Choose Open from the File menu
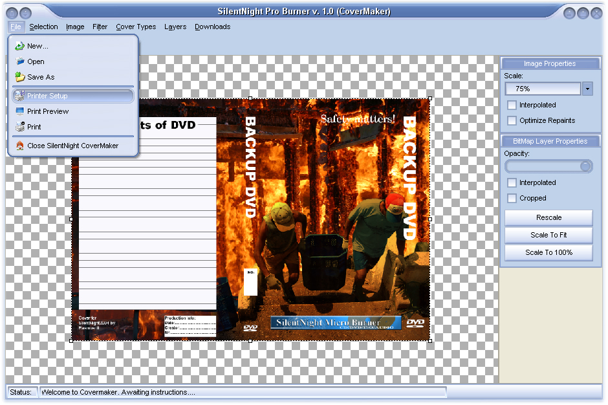Viewport: 608px width, 405px height. point(73,61)
